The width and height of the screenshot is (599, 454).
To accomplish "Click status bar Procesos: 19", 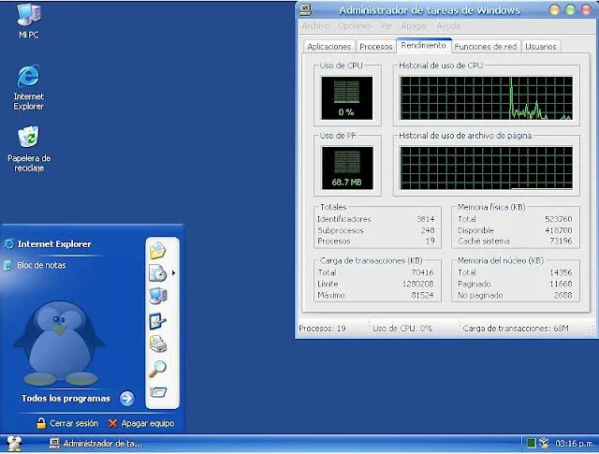I will click(x=322, y=329).
